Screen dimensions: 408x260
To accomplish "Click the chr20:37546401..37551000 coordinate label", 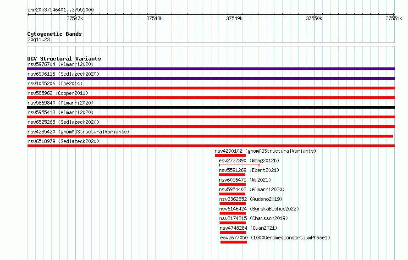I will tap(61, 10).
